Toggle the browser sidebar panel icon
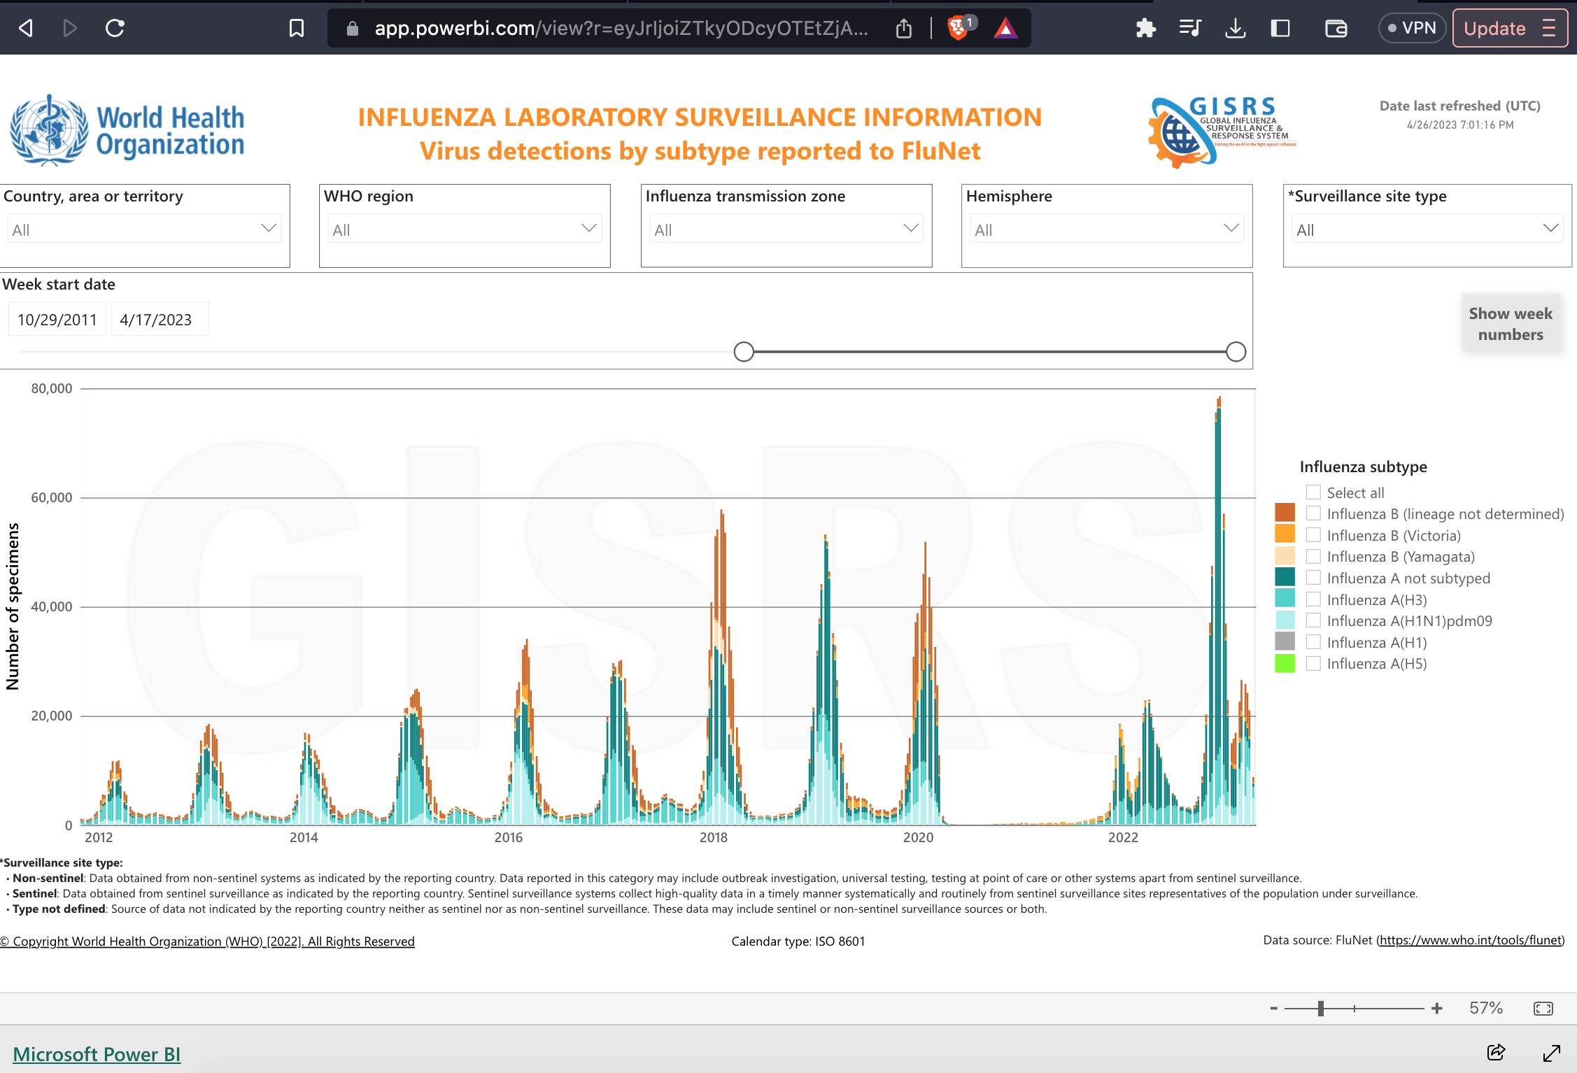1577x1073 pixels. [1280, 28]
